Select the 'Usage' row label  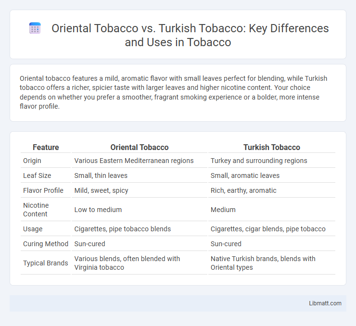coord(33,229)
